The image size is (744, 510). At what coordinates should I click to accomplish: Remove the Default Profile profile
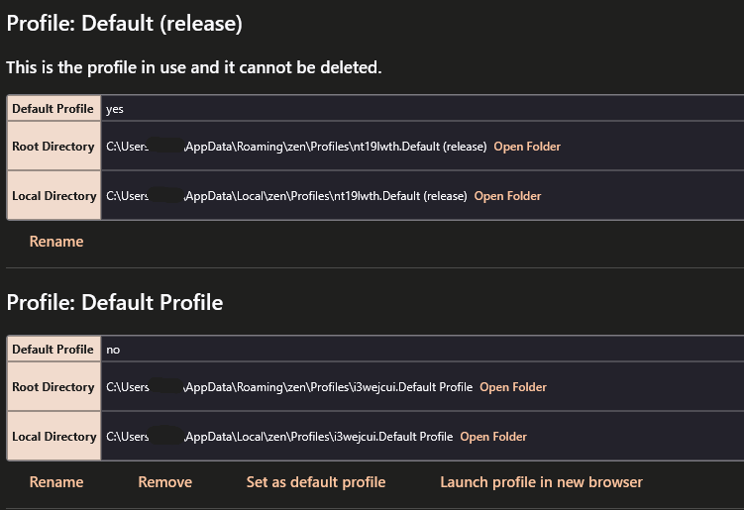pyautogui.click(x=165, y=482)
